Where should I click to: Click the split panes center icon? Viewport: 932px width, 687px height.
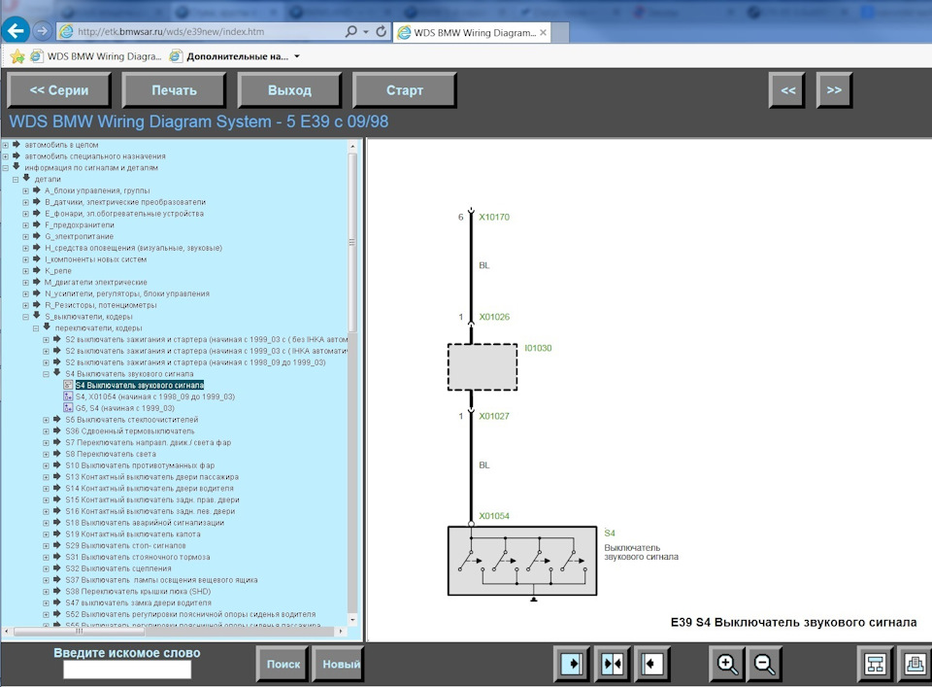[x=613, y=664]
